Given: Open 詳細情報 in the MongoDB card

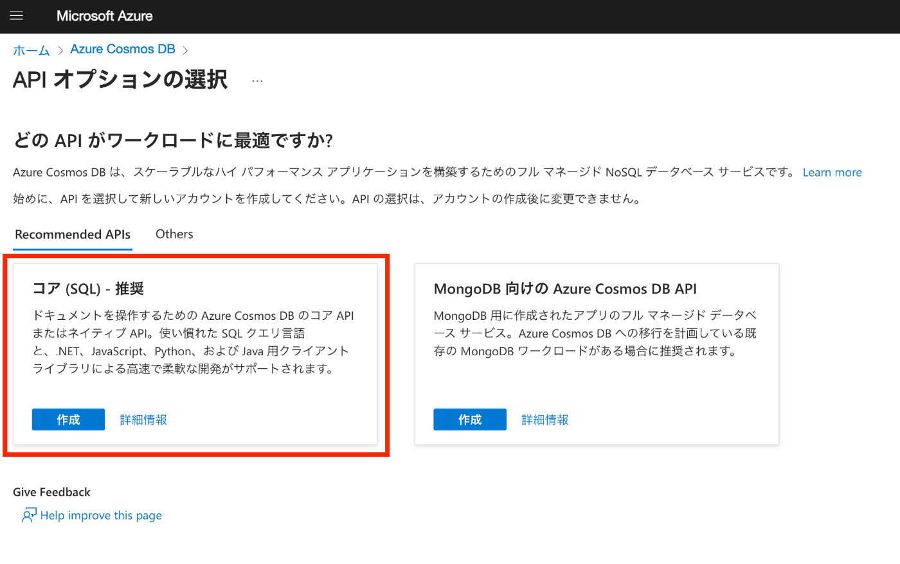Looking at the screenshot, I should coord(545,420).
